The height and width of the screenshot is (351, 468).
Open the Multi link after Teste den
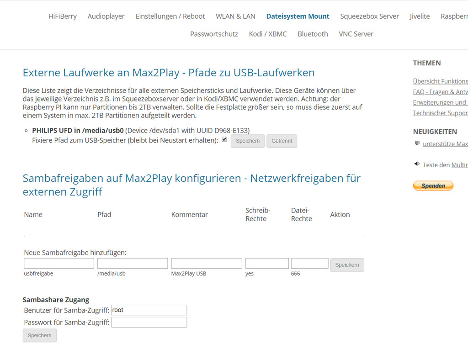(460, 165)
